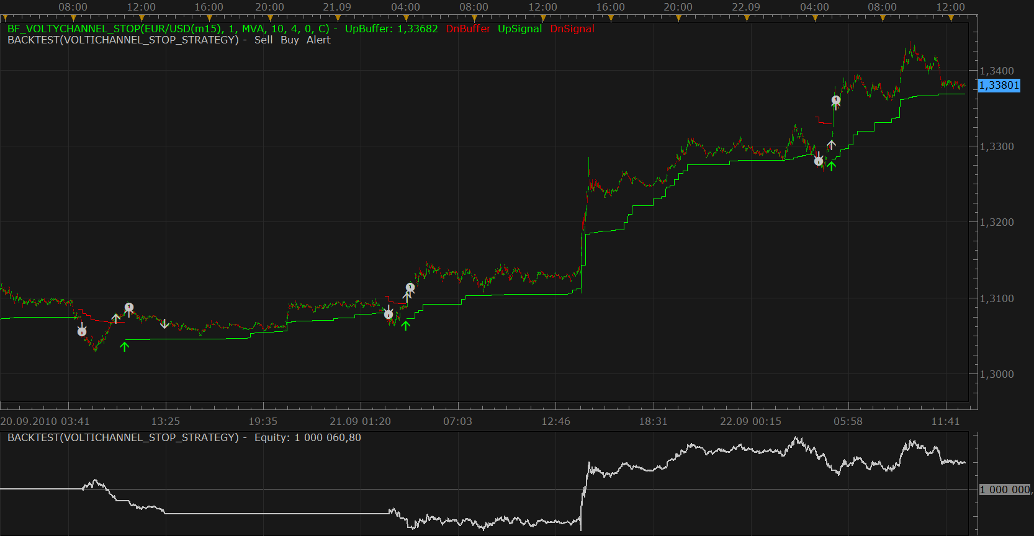Click the yellow marker under the rightmost 12:00
Screen dimensions: 1034x536
coord(951,18)
